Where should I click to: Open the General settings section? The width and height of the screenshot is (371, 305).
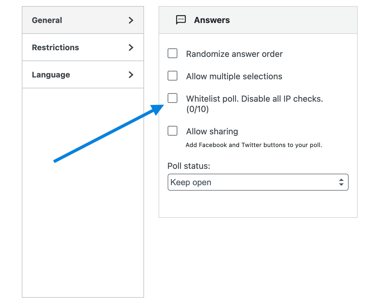47,20
